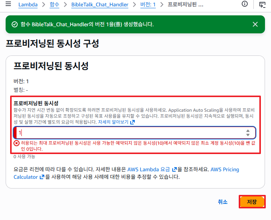Open the CloudShell feedback icon
271x220 pixels.
(262, 4)
